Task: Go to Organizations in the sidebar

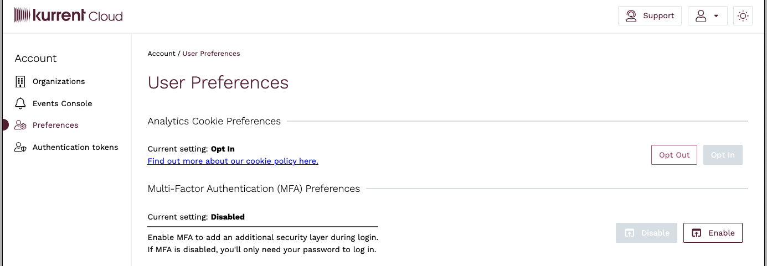Action: (x=59, y=82)
